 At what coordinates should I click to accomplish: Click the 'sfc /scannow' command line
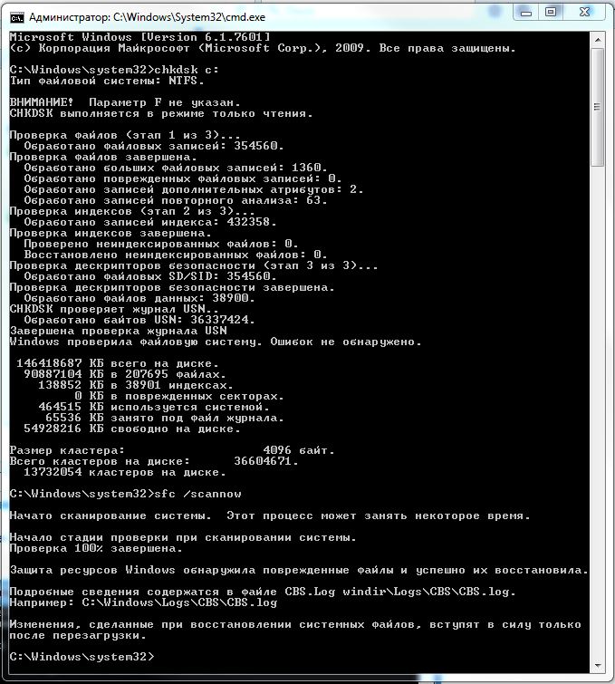[126, 494]
